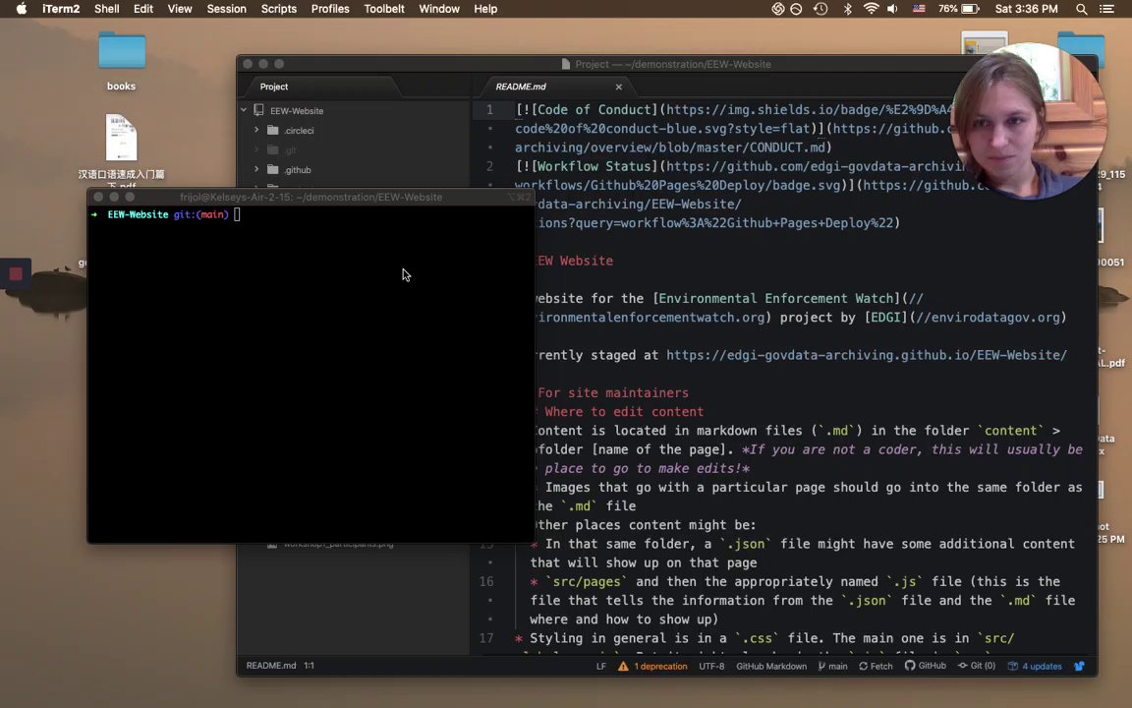
Task: Click the date and time display
Action: click(x=1026, y=9)
